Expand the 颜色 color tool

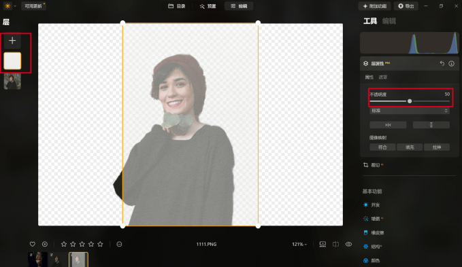[372, 260]
